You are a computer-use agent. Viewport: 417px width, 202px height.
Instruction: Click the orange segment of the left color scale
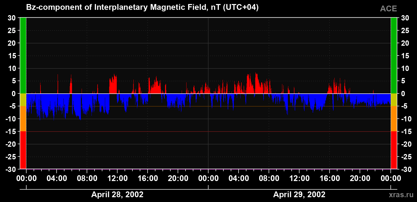(23, 119)
